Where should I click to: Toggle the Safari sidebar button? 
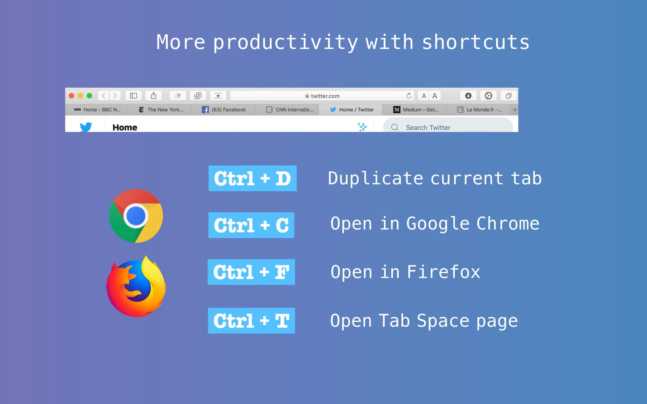tap(133, 96)
